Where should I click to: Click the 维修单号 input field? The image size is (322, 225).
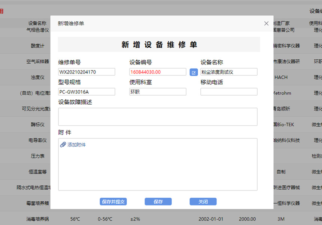coord(86,72)
